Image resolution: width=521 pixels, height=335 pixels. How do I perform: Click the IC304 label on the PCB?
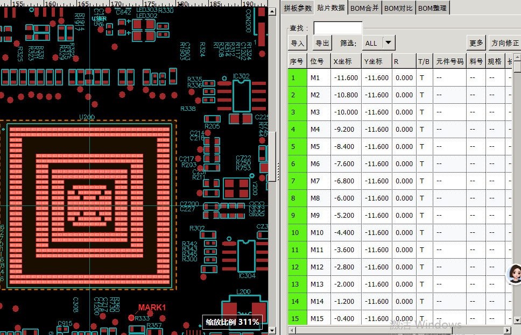(x=247, y=275)
